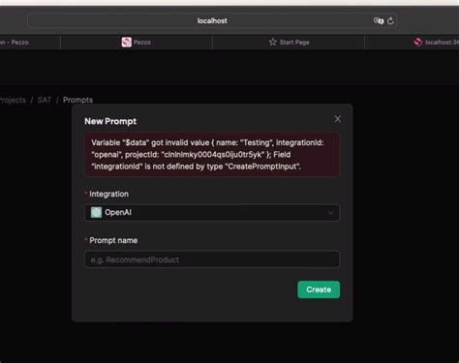This screenshot has height=363, width=459.
Task: Click the Integration field label
Action: 108,194
